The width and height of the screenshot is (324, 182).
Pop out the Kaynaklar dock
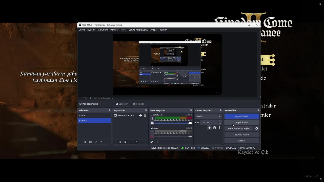pyautogui.click(x=146, y=110)
